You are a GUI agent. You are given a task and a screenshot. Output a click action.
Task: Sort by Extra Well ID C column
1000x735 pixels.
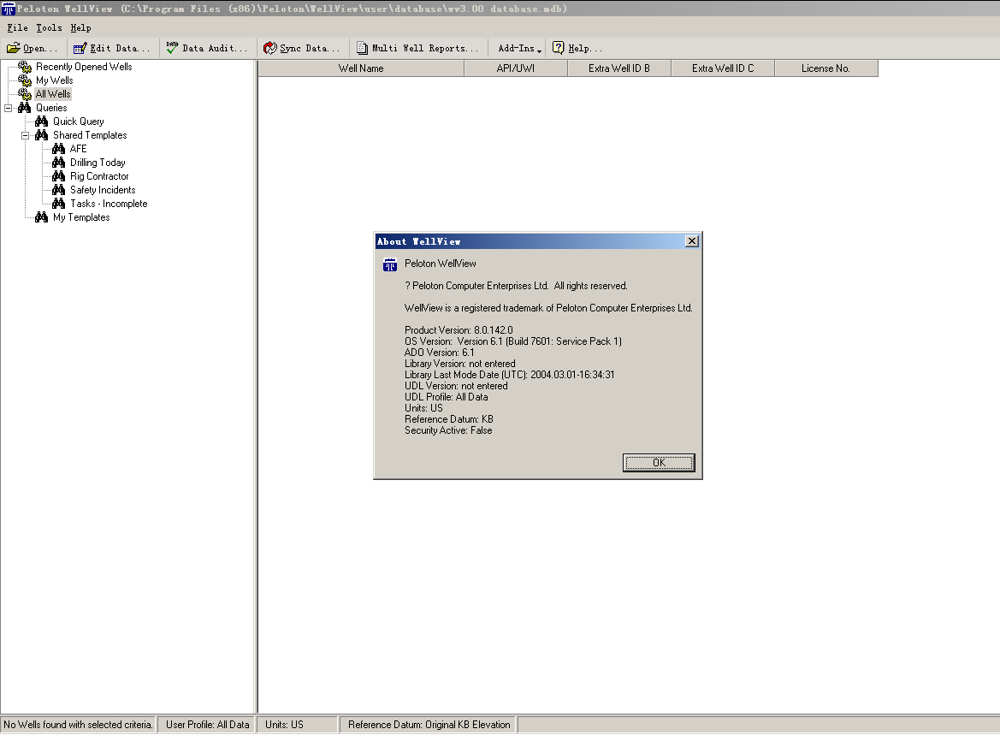point(723,68)
